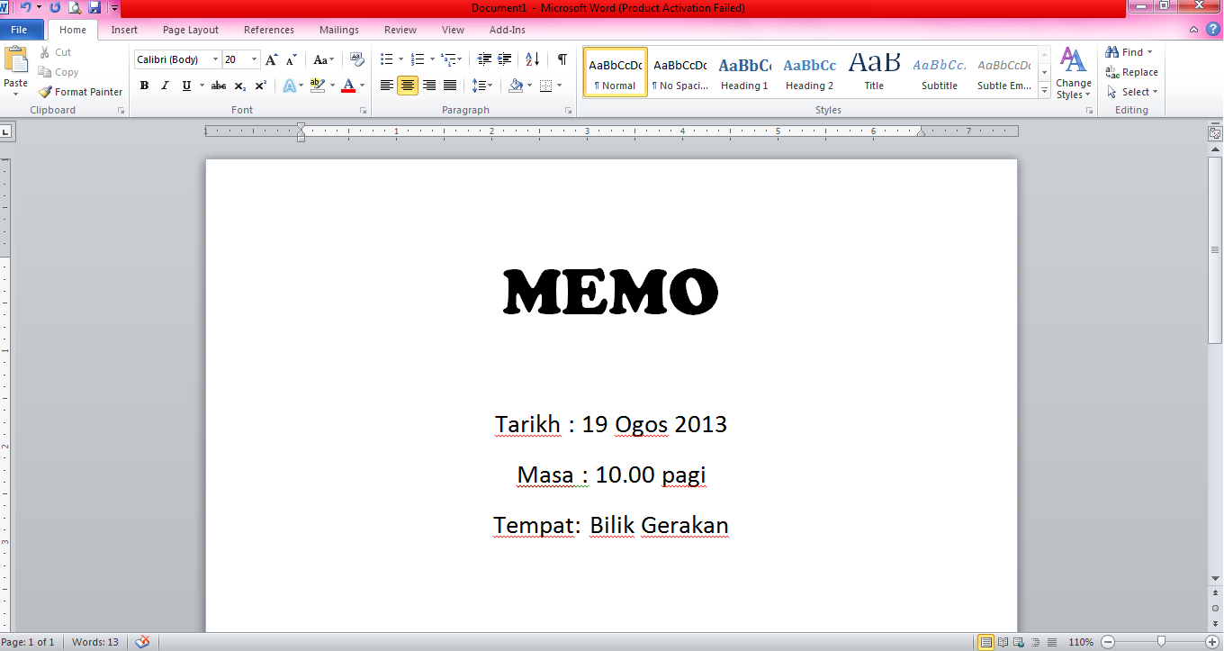This screenshot has width=1224, height=651.
Task: Switch to the References tab
Action: pos(269,30)
